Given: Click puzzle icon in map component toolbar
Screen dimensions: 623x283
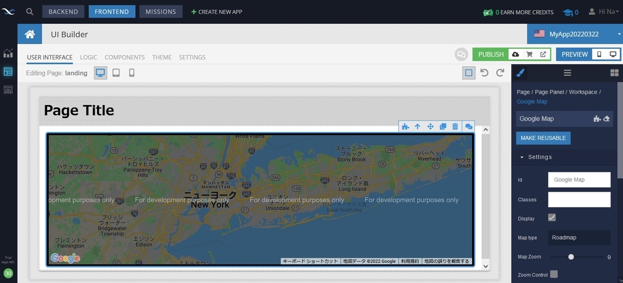Looking at the screenshot, I should click(405, 126).
